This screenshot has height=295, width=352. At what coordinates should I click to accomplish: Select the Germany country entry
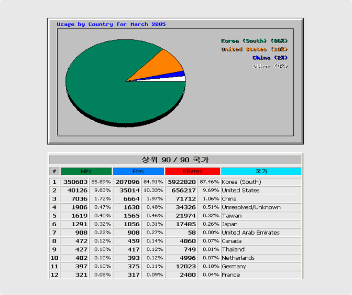pos(233,267)
